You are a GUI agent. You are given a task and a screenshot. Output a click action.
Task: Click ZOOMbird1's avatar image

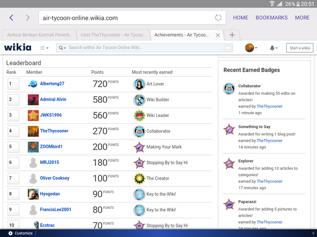(33, 147)
